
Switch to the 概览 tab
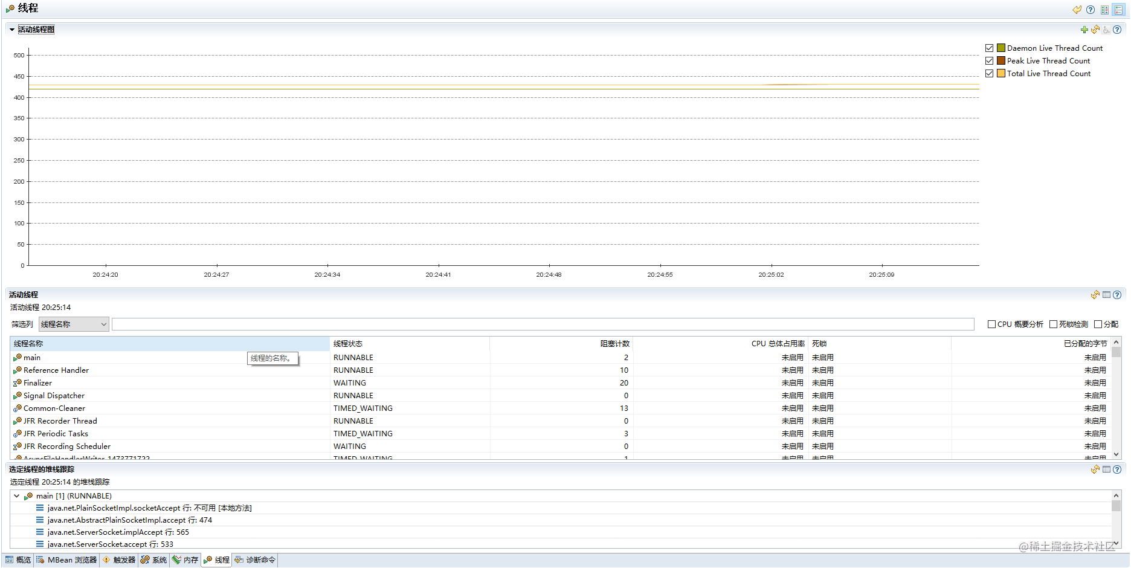pyautogui.click(x=18, y=560)
